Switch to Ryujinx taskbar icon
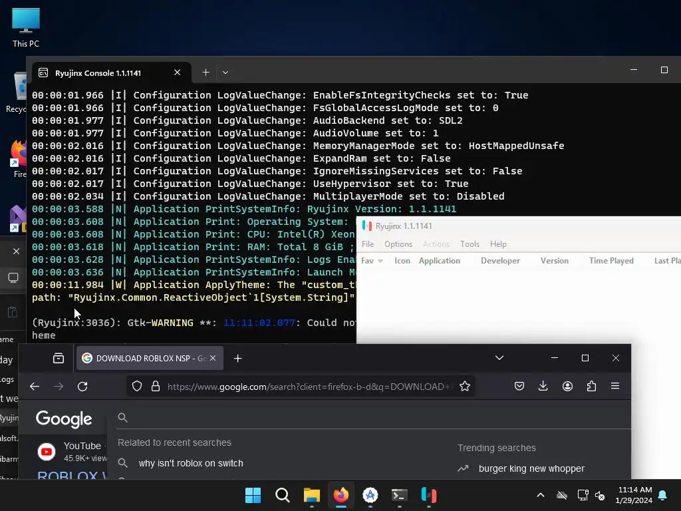The width and height of the screenshot is (681, 511). (429, 495)
